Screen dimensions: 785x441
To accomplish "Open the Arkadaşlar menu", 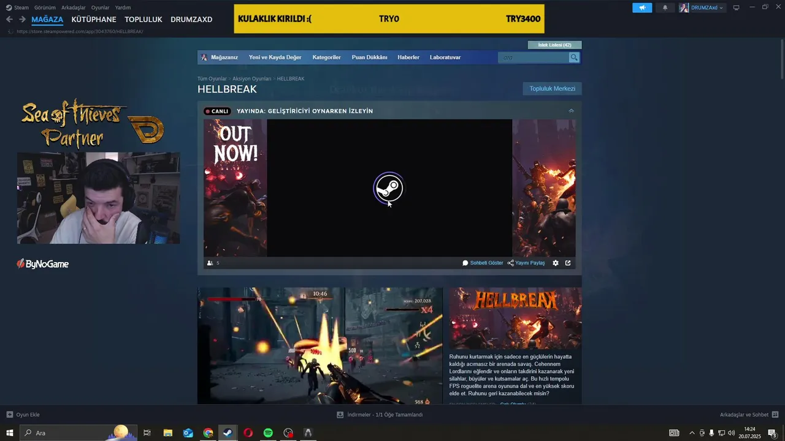I will tap(74, 7).
